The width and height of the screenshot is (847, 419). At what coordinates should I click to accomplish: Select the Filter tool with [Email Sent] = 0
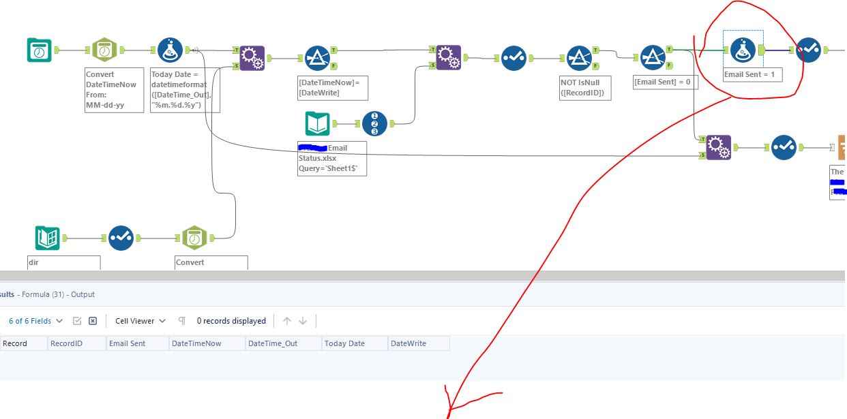pos(654,58)
